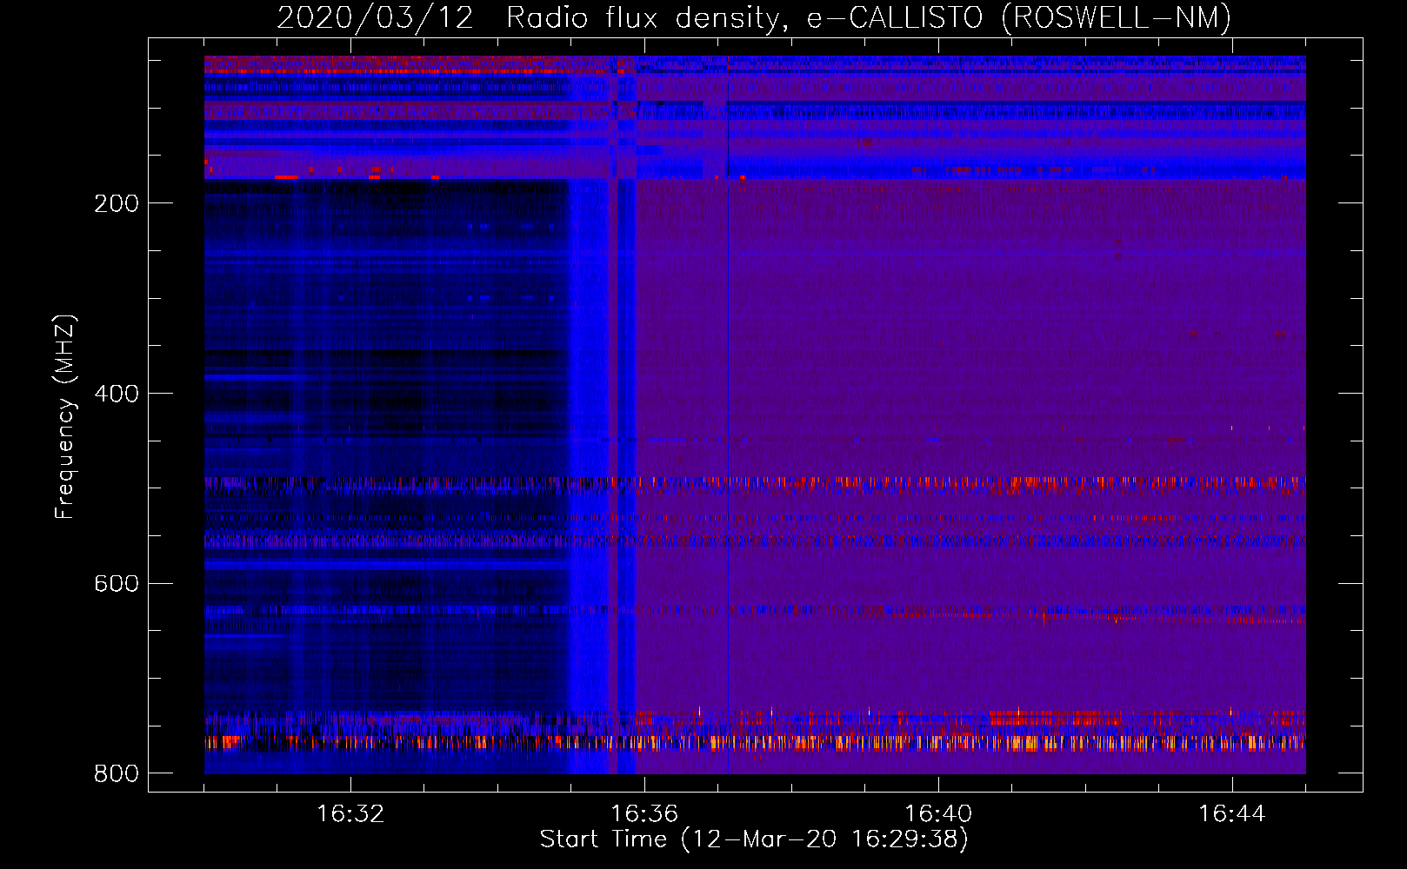Click the bright orange interference band near 770 MHz
The image size is (1407, 869).
[x=755, y=743]
